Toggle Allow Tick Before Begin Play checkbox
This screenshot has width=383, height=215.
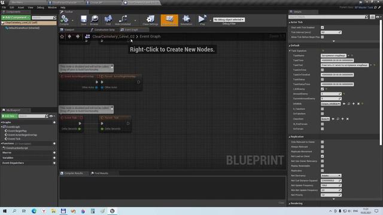322,37
